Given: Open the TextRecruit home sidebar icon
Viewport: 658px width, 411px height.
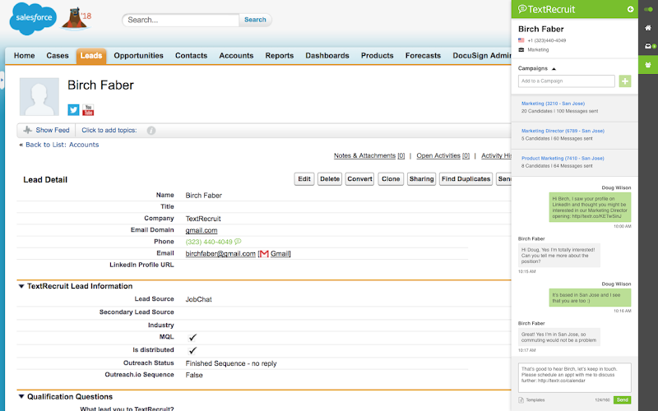Looking at the screenshot, I should (x=648, y=28).
